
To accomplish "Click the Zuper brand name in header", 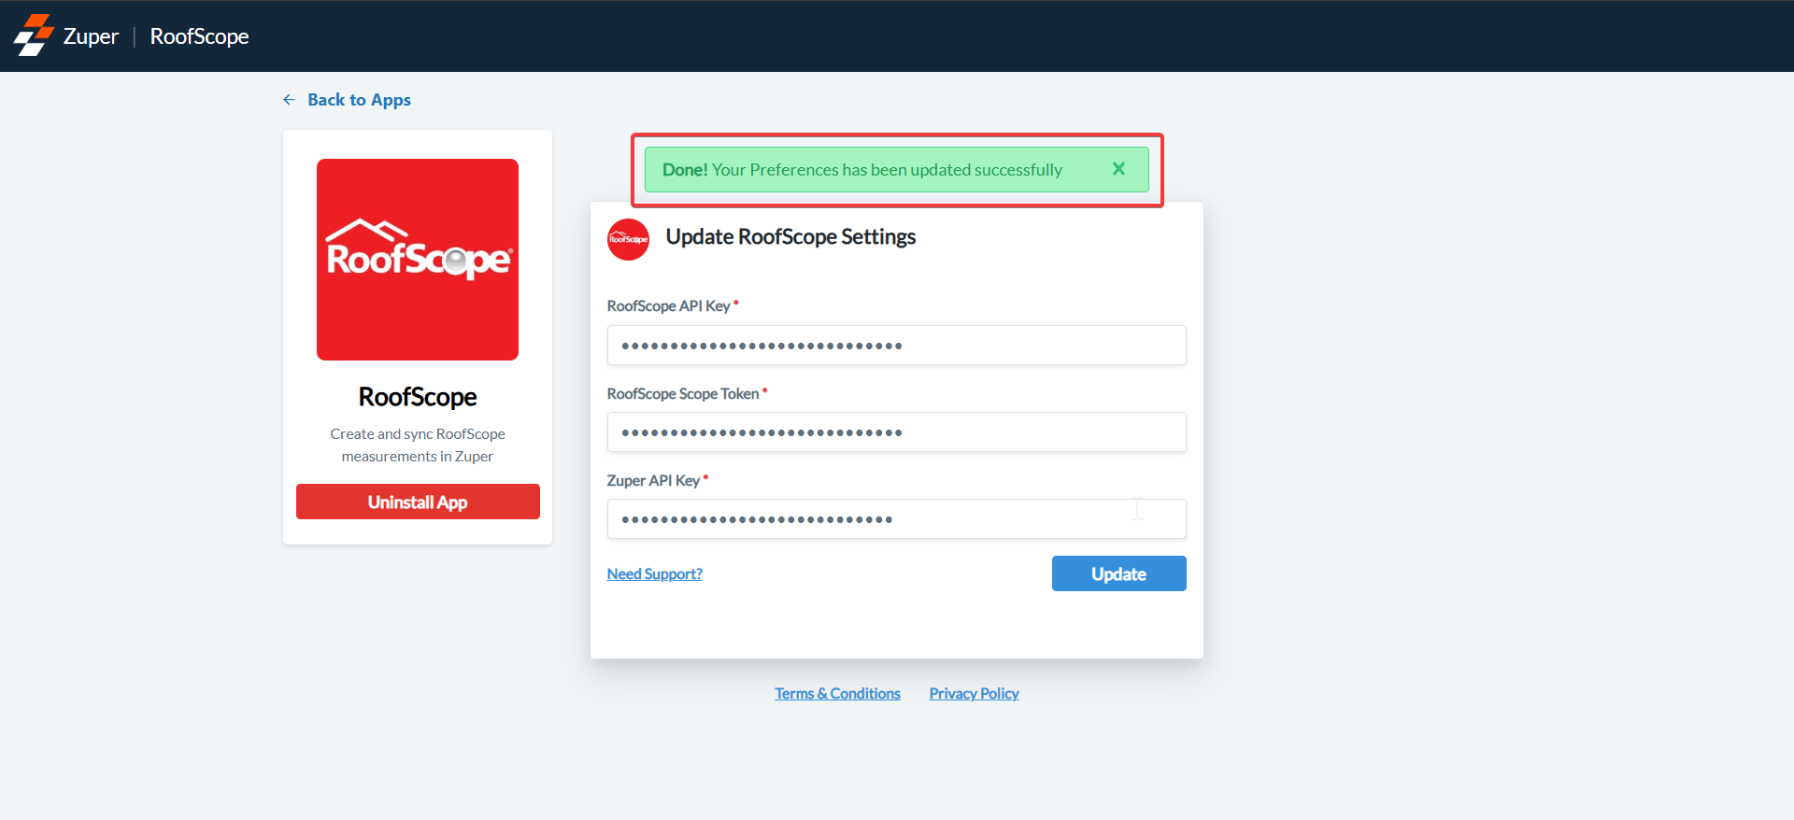I will click(91, 36).
